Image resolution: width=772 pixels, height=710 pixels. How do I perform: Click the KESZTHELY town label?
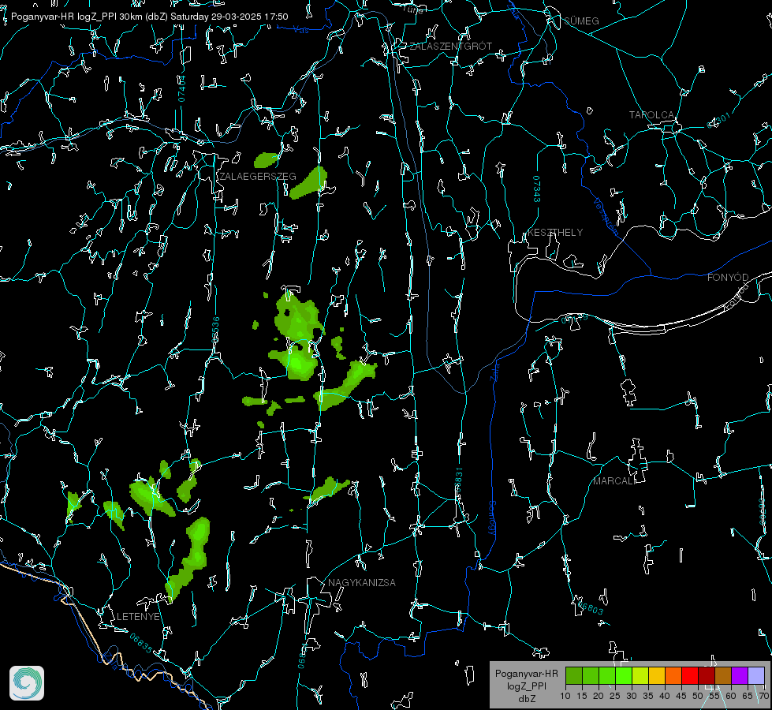(x=555, y=232)
